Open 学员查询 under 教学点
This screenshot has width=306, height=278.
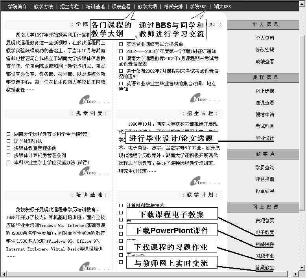click(265, 167)
